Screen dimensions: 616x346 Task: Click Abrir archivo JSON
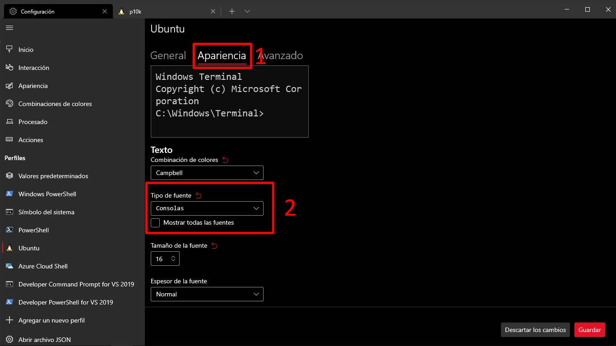click(x=72, y=340)
